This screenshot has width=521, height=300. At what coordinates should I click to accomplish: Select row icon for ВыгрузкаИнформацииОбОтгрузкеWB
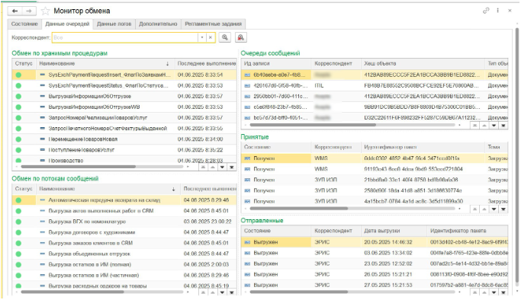(42, 107)
